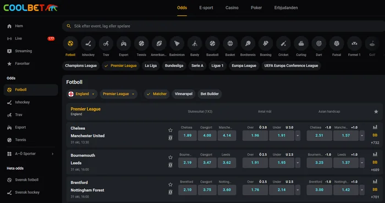Expand goal line options for Chelsea match

click(x=298, y=135)
